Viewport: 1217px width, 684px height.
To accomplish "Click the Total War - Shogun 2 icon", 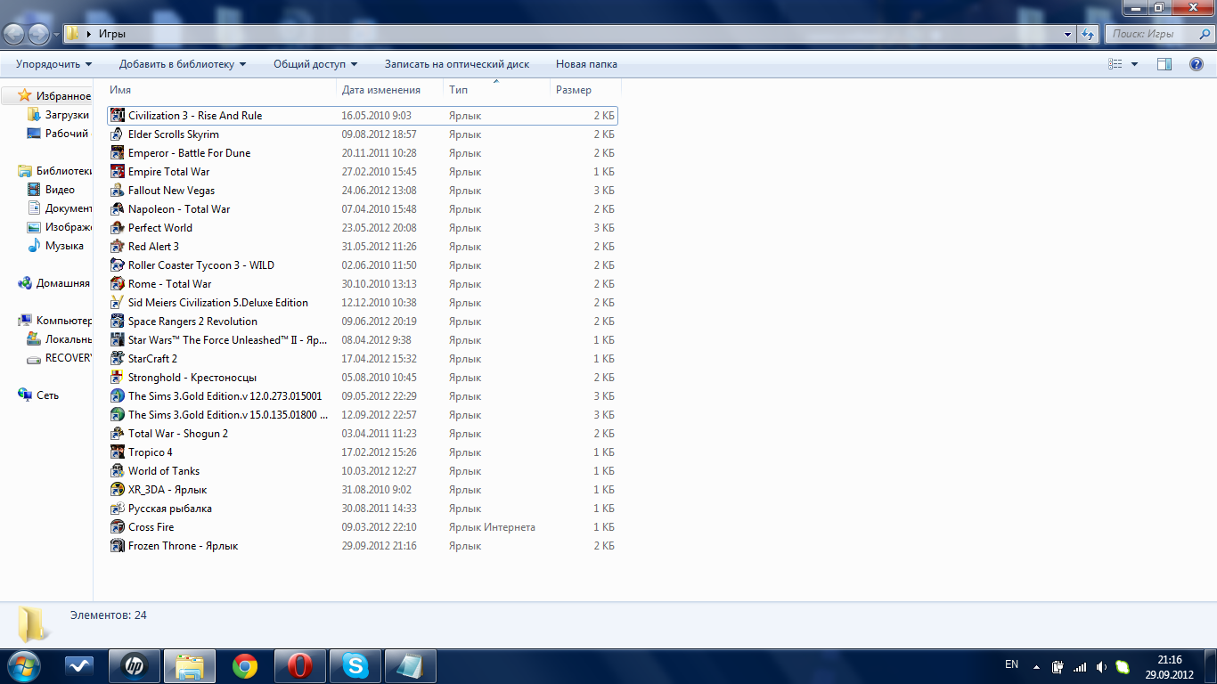I will [117, 434].
